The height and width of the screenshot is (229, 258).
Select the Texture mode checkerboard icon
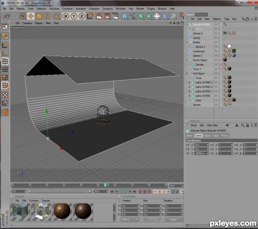tap(5, 95)
